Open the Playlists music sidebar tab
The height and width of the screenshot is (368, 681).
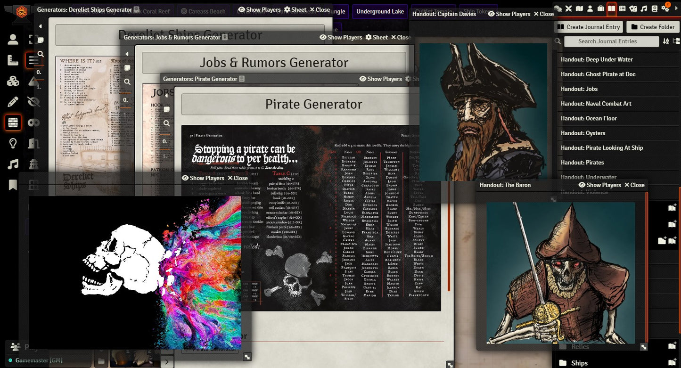(x=644, y=8)
